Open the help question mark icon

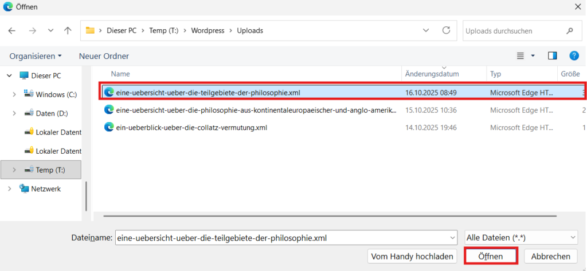click(573, 56)
